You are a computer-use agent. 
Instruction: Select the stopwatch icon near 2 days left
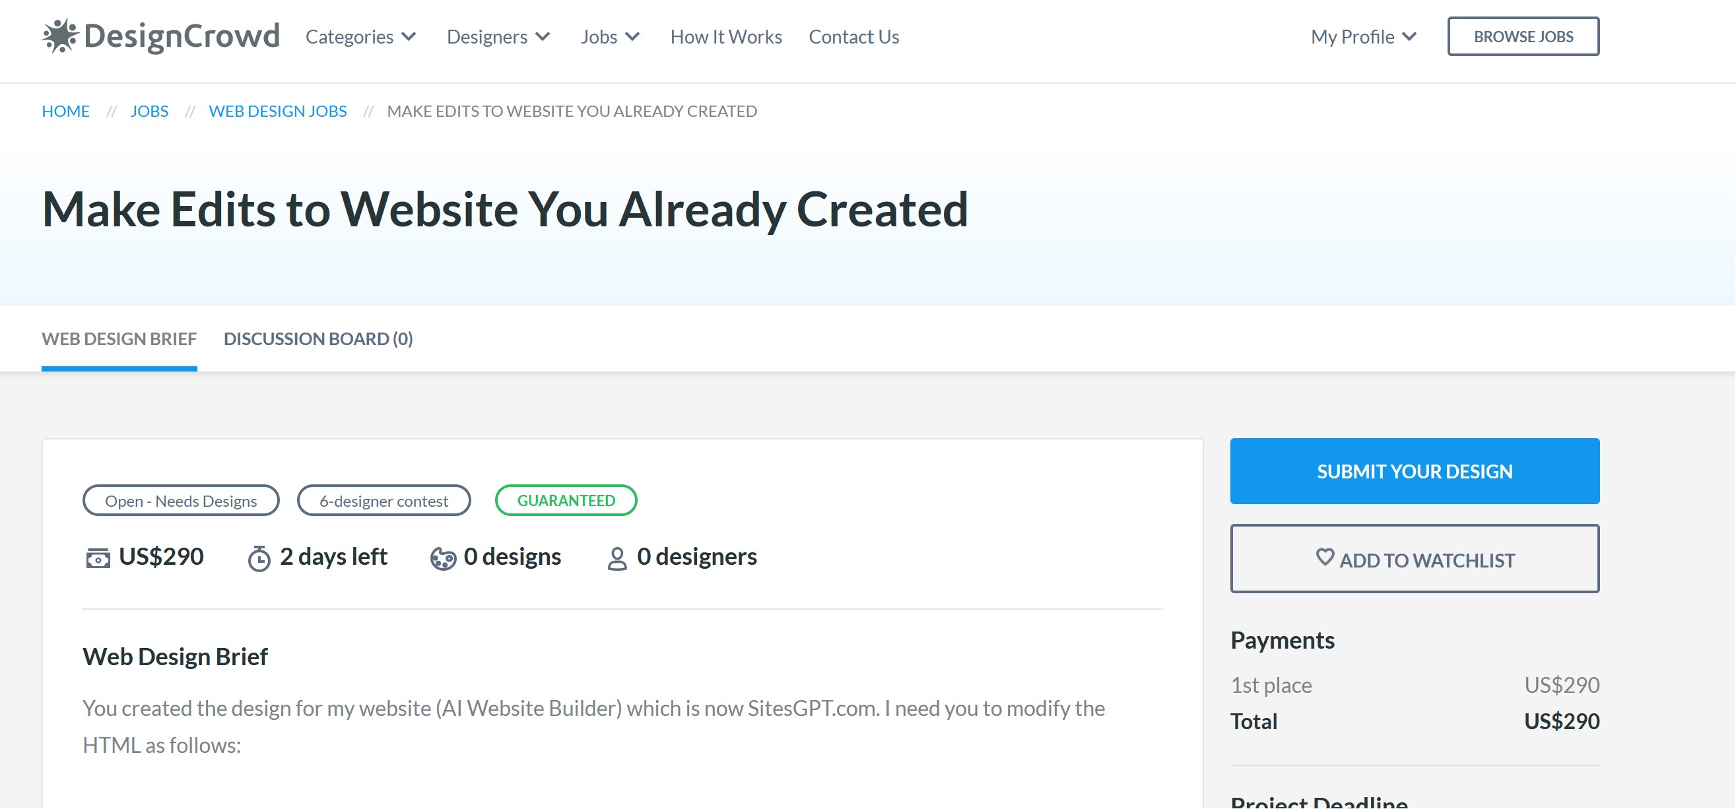(259, 557)
